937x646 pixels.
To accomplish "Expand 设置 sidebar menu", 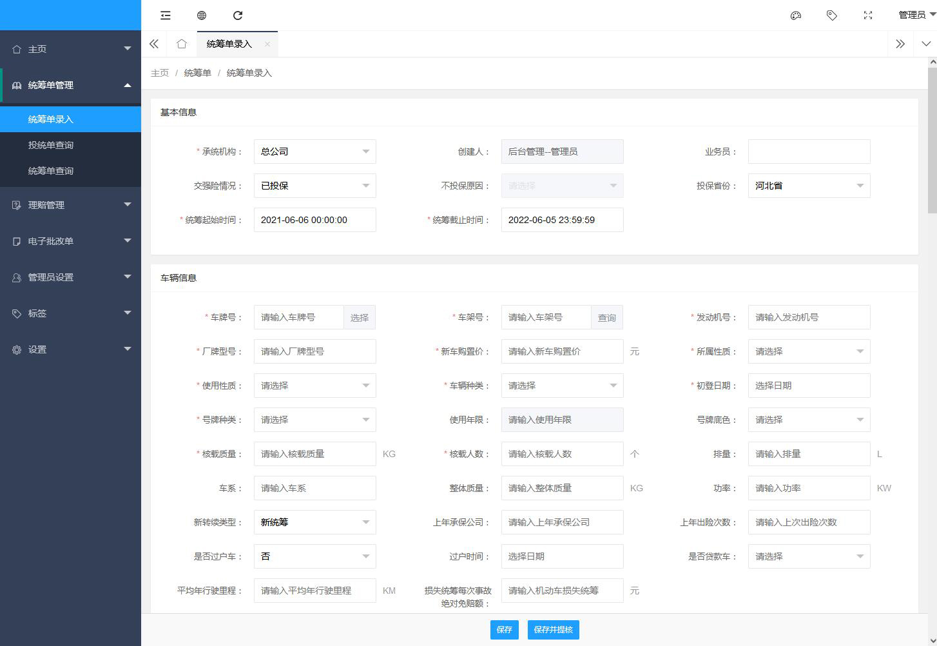I will 70,349.
